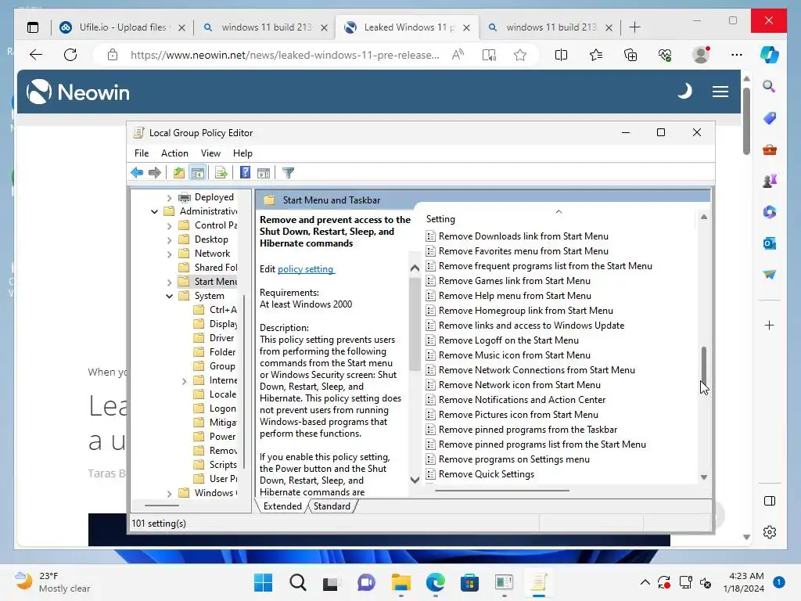Collapse Administrative Templates tree node

pos(154,211)
